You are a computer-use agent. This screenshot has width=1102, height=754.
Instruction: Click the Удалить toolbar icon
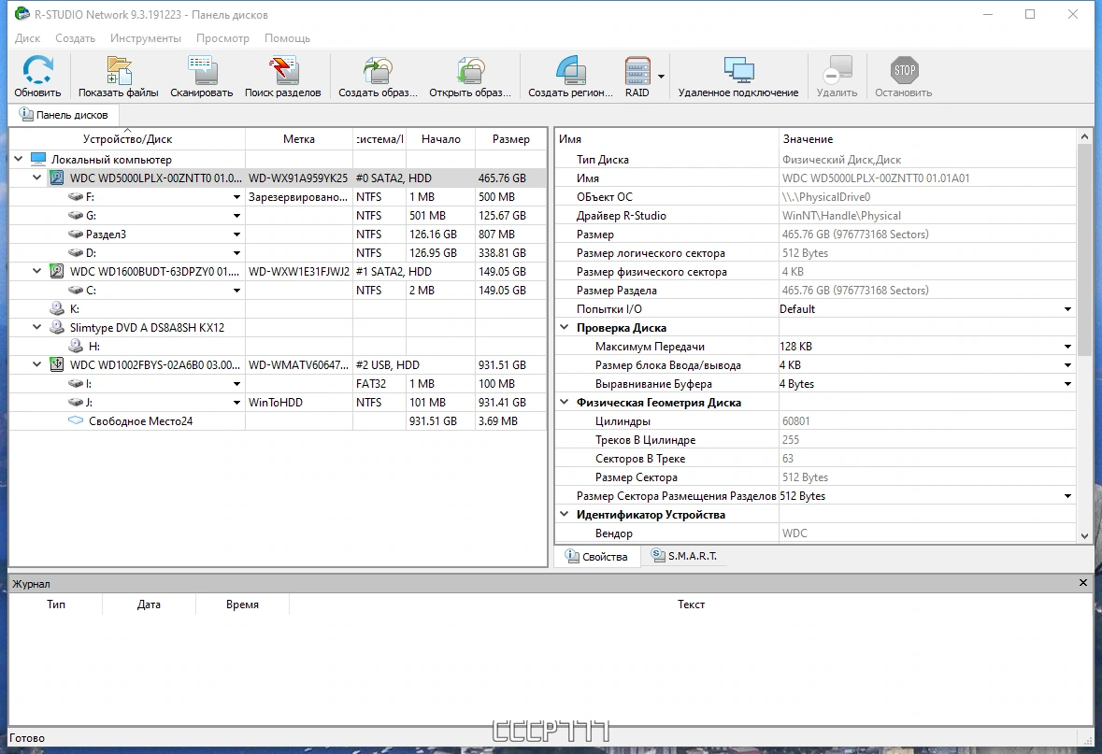[x=837, y=71]
